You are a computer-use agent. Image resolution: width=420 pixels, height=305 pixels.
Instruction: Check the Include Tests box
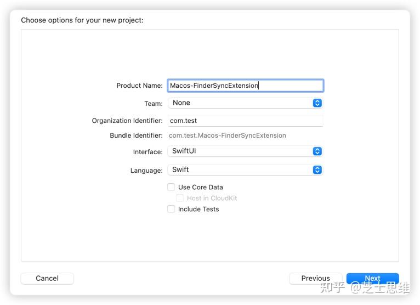pos(171,209)
